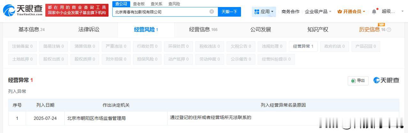Switch to the 经营信息 tab
This screenshot has width=408, height=133.
[203, 30]
